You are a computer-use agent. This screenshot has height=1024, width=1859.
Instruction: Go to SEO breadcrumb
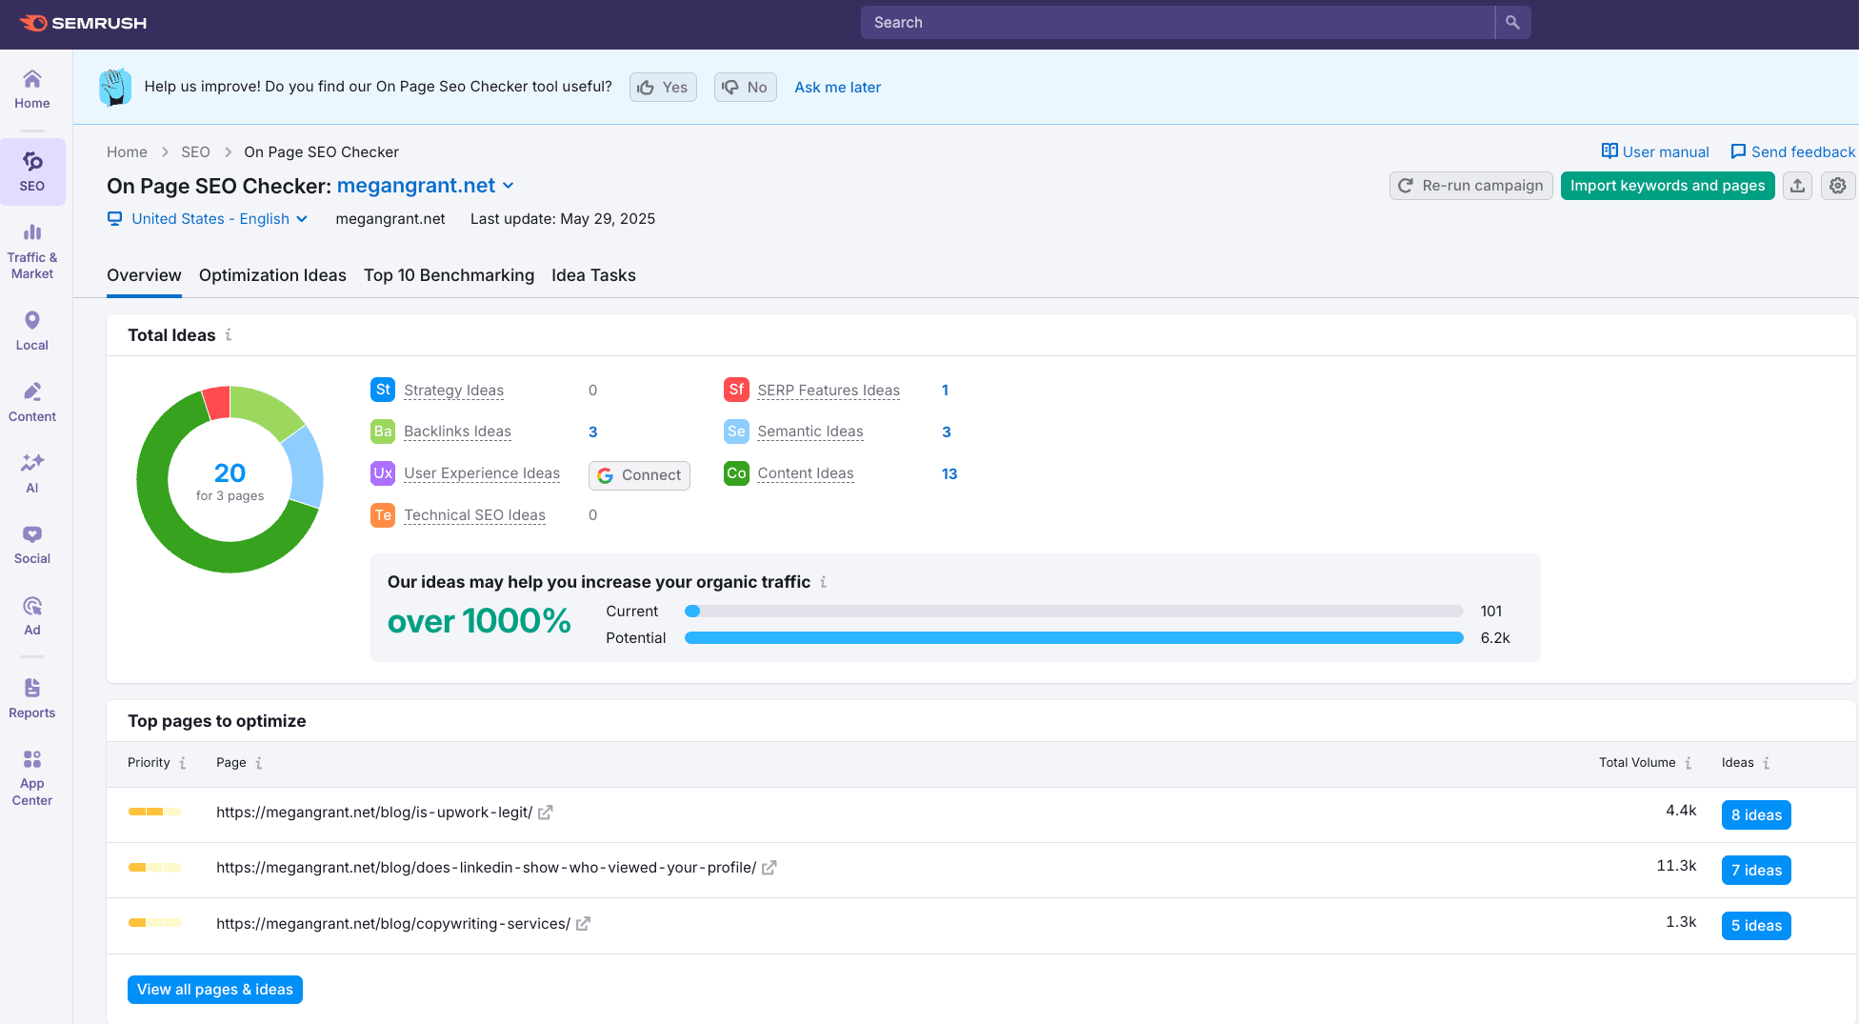pos(195,152)
